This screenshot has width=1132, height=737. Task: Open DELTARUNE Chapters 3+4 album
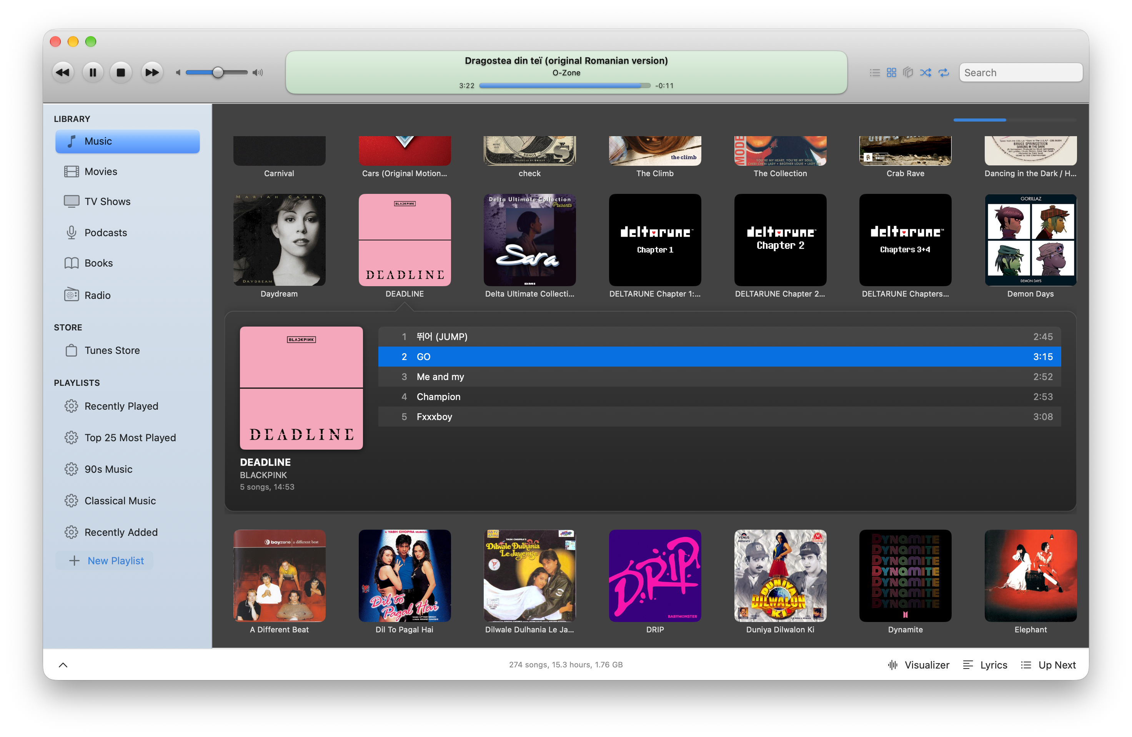pos(905,240)
